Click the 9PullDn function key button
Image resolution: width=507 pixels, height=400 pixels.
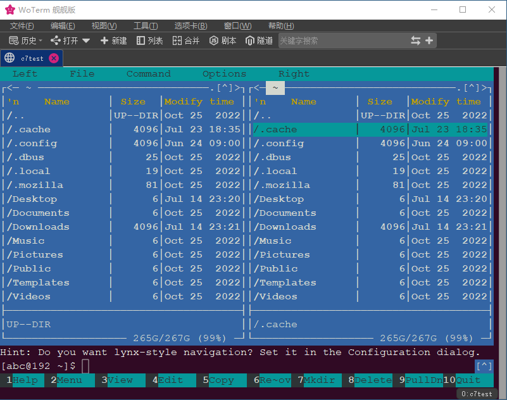click(x=421, y=380)
